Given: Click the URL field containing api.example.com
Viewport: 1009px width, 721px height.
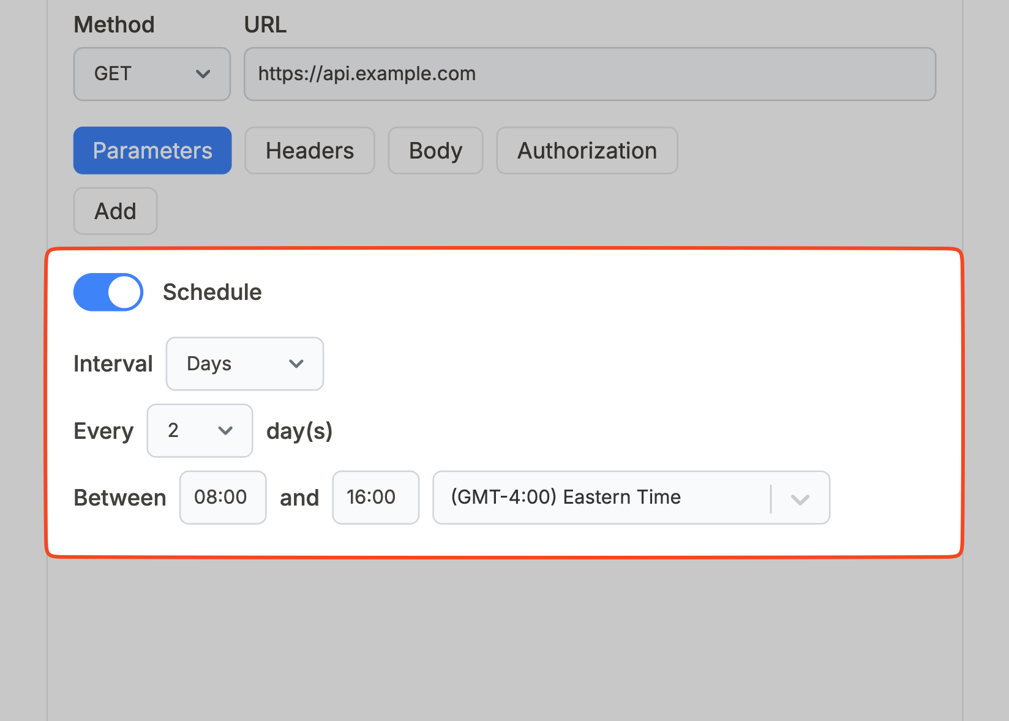Looking at the screenshot, I should 589,74.
